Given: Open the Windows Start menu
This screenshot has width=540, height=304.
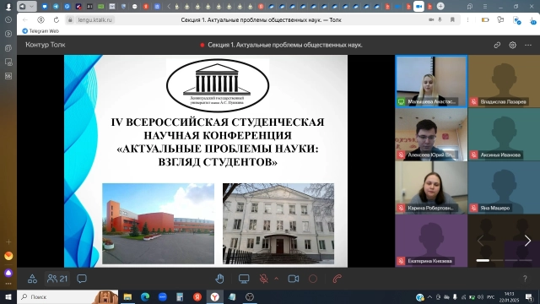Looking at the screenshot, I should [8, 296].
